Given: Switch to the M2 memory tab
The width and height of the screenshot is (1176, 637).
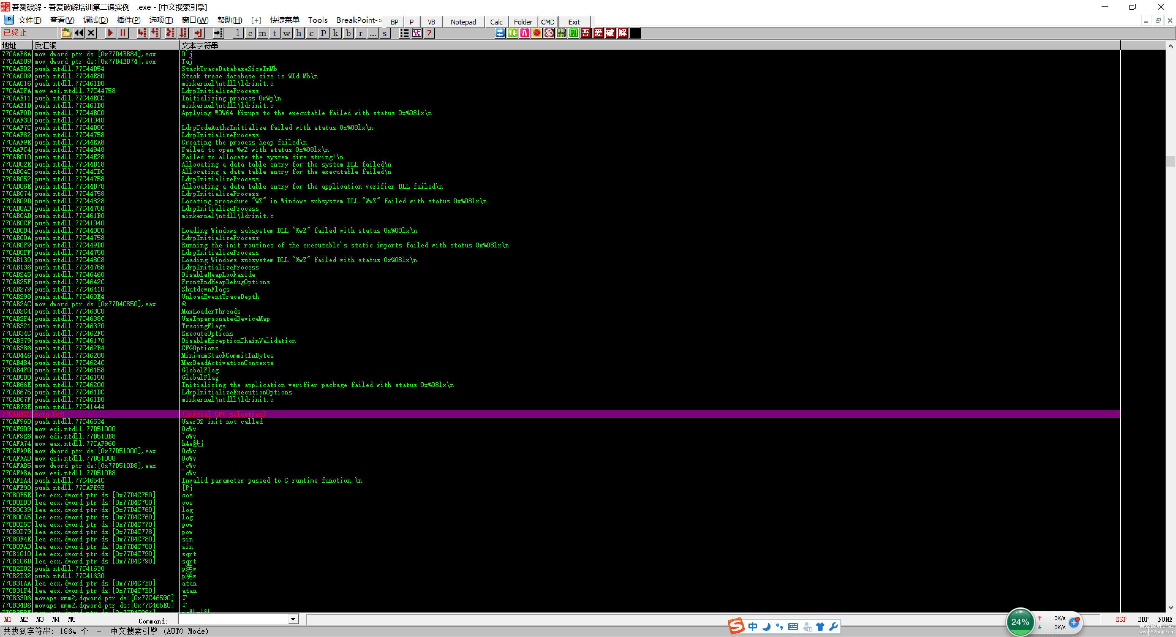Looking at the screenshot, I should tap(24, 619).
